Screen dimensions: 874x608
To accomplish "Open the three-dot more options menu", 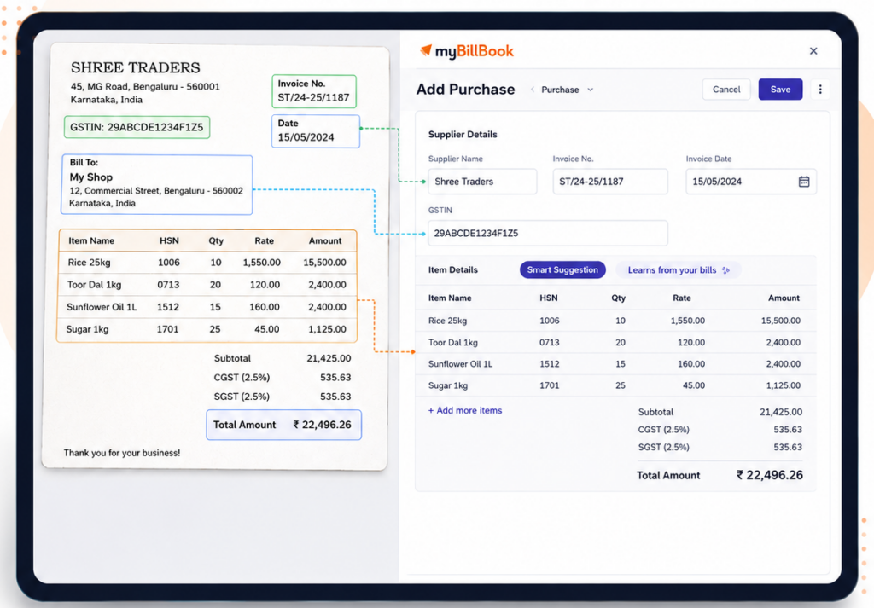I will click(820, 89).
